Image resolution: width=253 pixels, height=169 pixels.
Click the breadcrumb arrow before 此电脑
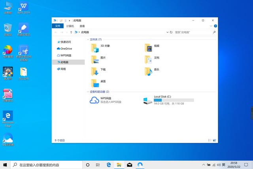pos(79,32)
